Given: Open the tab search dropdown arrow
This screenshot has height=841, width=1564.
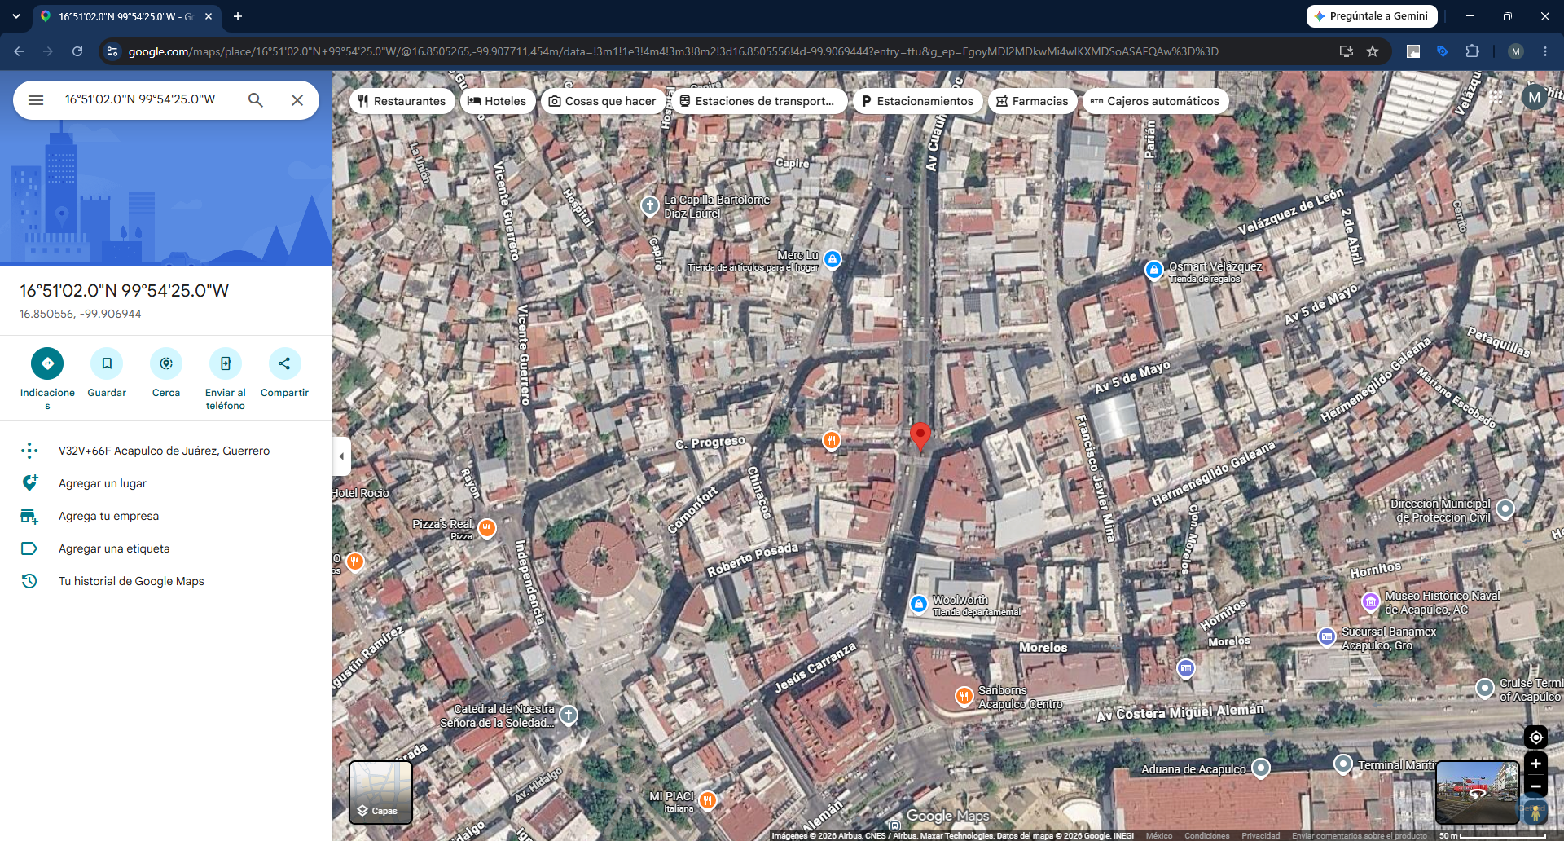Looking at the screenshot, I should [15, 16].
